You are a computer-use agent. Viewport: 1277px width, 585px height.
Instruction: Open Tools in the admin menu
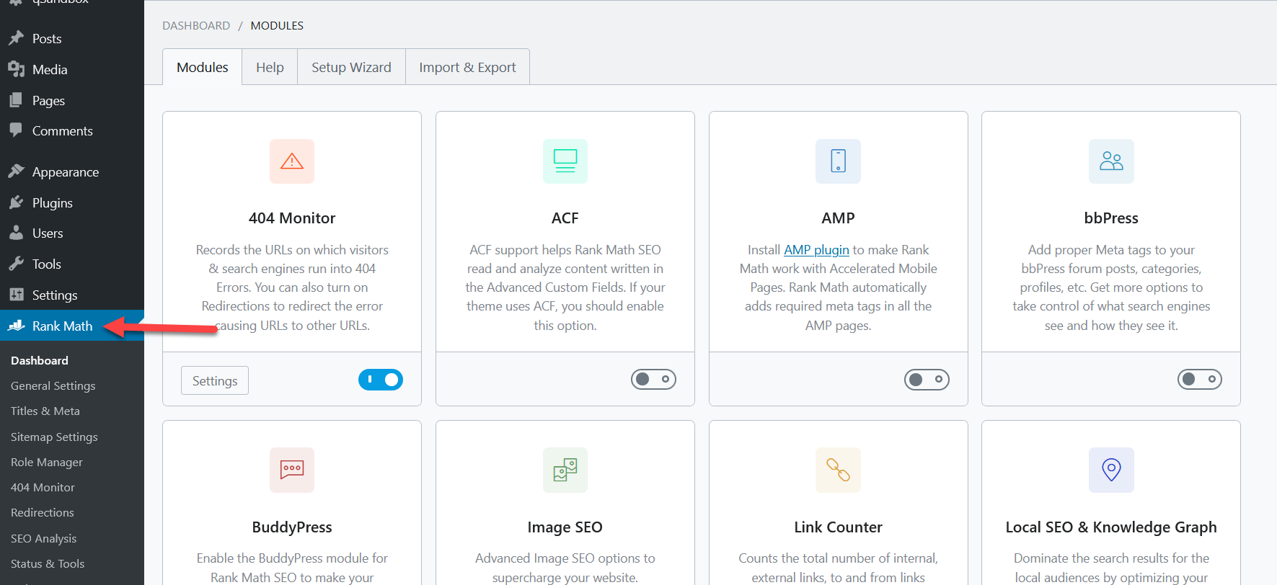point(72,264)
